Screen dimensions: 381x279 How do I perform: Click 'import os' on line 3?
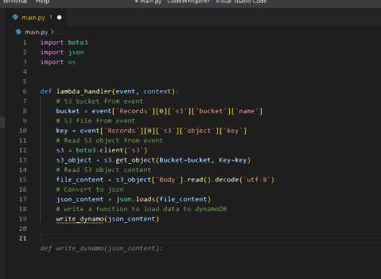[x=58, y=62]
